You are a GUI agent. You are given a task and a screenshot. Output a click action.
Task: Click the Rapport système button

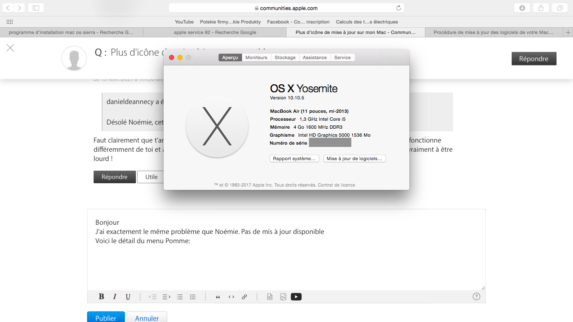[x=294, y=158]
